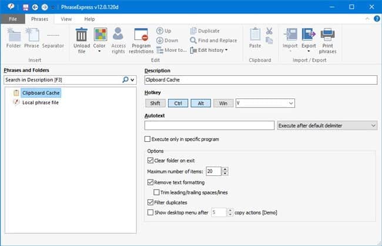Switch to the Help tab
The width and height of the screenshot is (382, 246).
coord(89,19)
